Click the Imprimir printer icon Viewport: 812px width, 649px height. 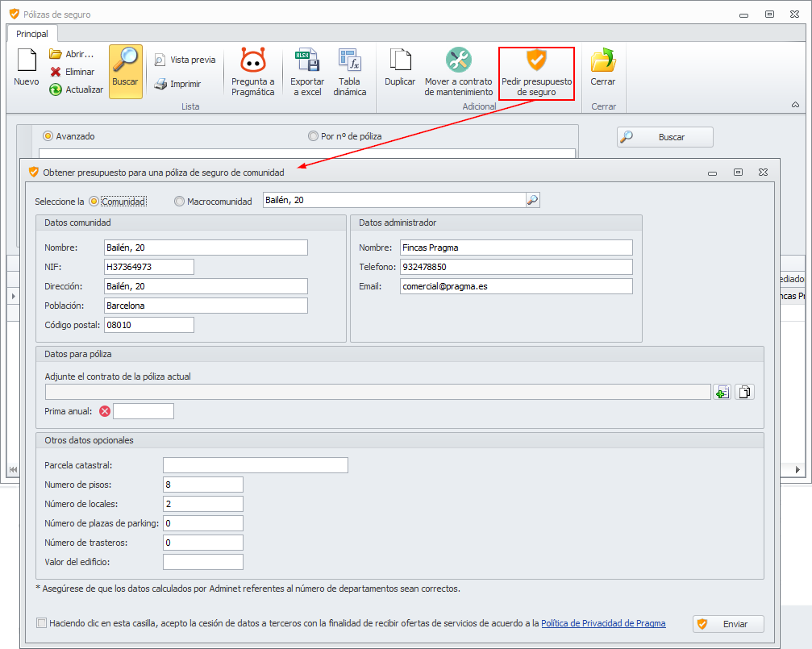click(x=161, y=84)
